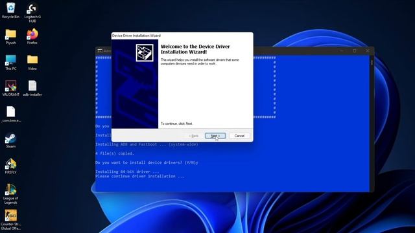Viewport: 415px width, 233px height.
Task: Click 'Do you want to install device drivers?' line
Action: [x=147, y=162]
